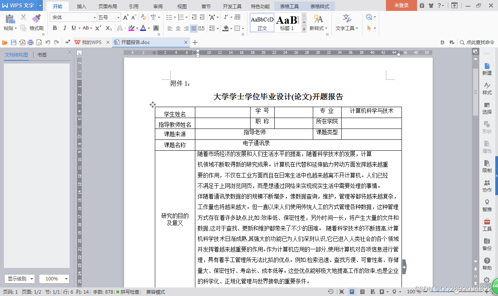The height and width of the screenshot is (296, 498).
Task: Click the open folder icon
Action: point(5,42)
